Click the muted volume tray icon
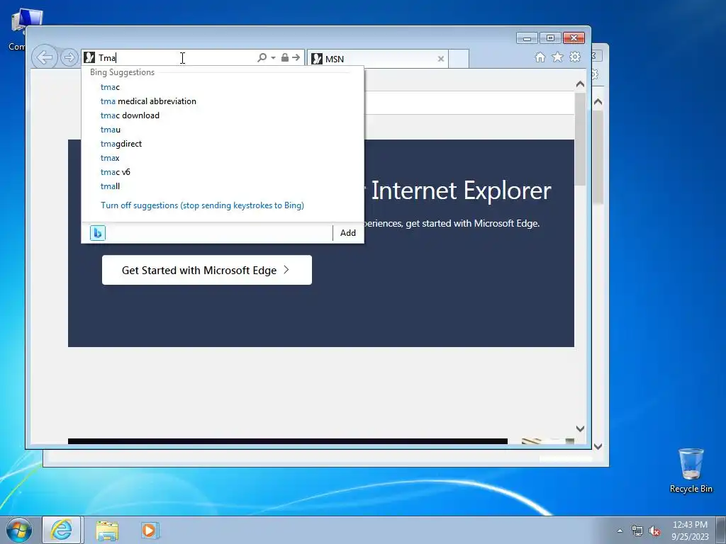Screen dimensions: 726x544 point(654,531)
